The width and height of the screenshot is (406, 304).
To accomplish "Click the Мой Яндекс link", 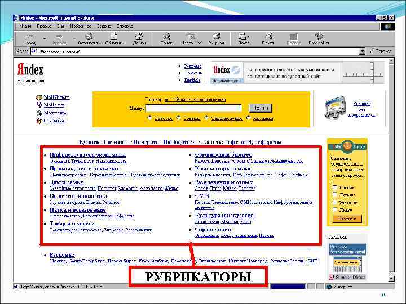I will (57, 97).
